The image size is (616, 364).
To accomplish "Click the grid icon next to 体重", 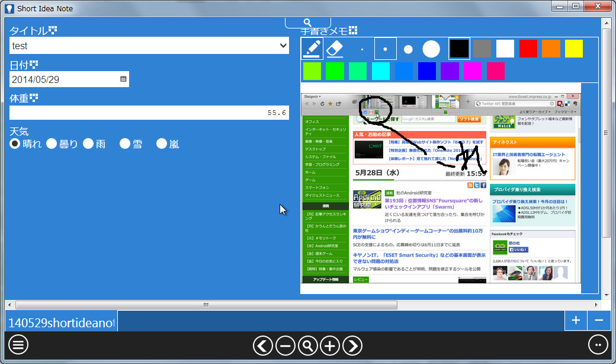I will pos(34,97).
